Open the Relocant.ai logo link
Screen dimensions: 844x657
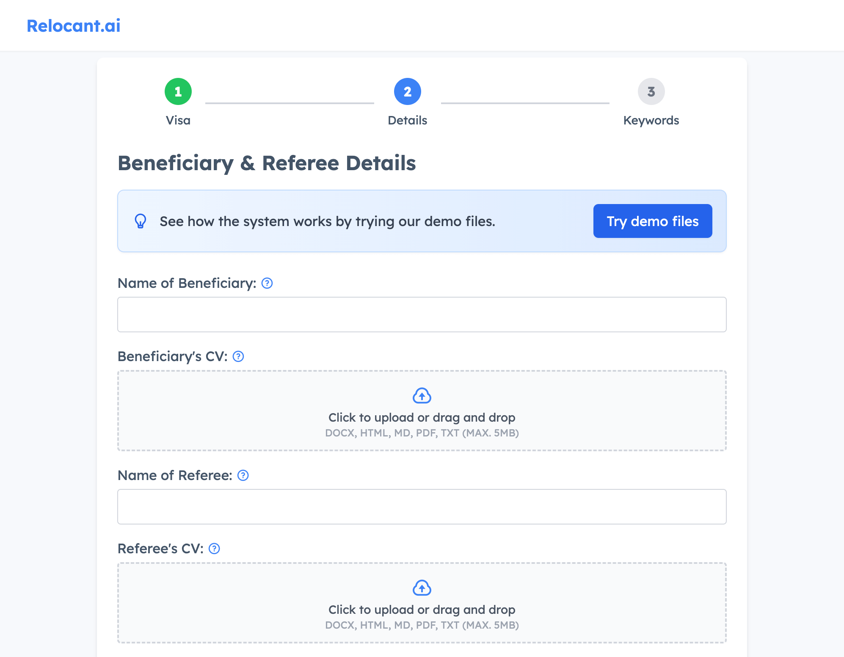pyautogui.click(x=74, y=26)
